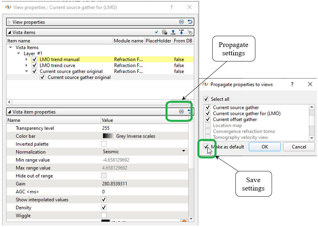Expand the LMO trend curve tree item
Image resolution: width=318 pixels, height=227 pixels.
[27, 65]
